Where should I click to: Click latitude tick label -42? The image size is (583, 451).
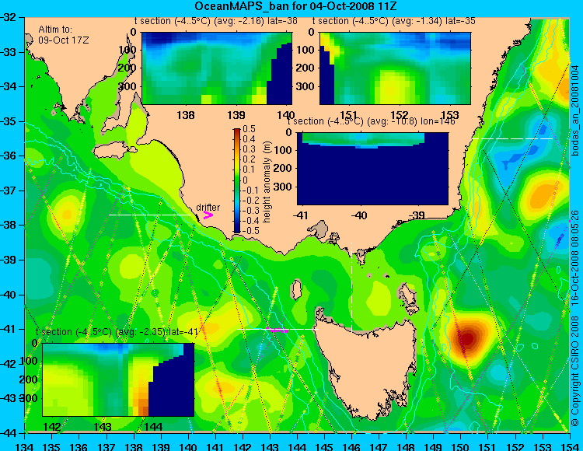[x=9, y=364]
